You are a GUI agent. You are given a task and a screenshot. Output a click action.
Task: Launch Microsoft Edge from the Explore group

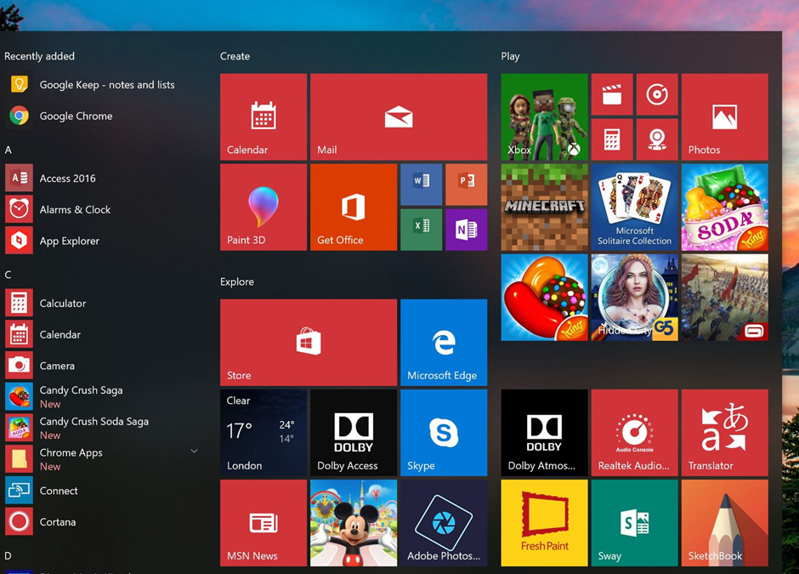point(443,343)
